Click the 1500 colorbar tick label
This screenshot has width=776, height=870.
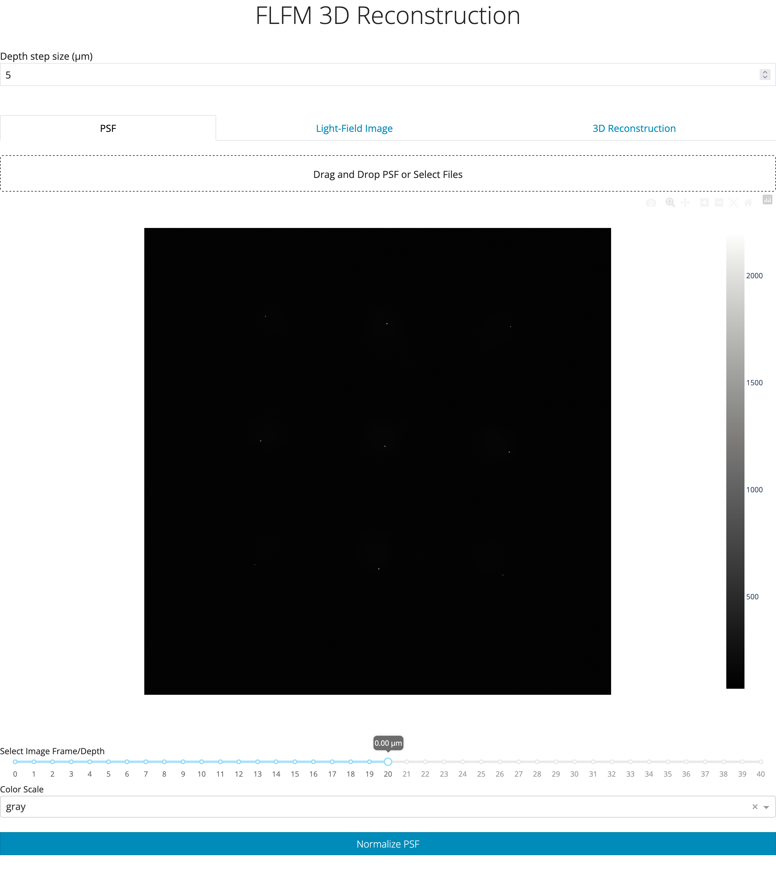[x=754, y=383]
